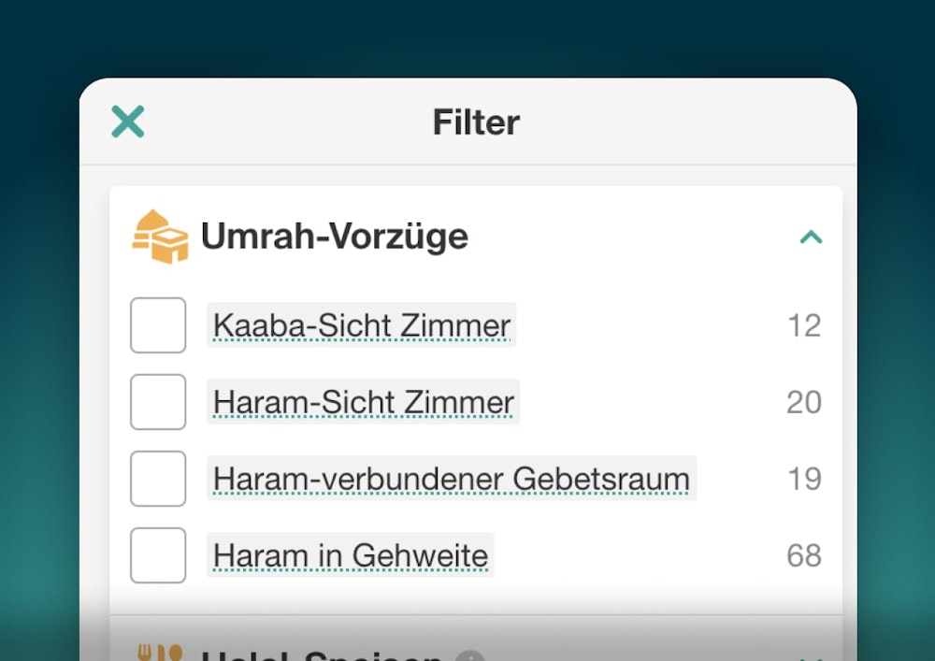Click the Halal-Speisen section heading
935x661 pixels.
tap(323, 654)
